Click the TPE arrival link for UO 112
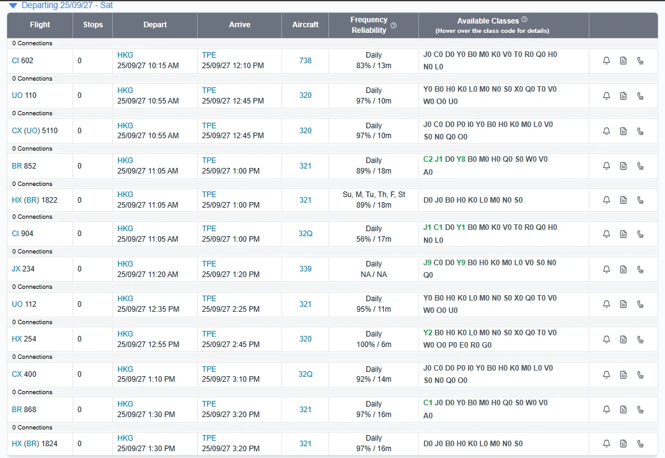This screenshot has width=665, height=458. point(209,299)
